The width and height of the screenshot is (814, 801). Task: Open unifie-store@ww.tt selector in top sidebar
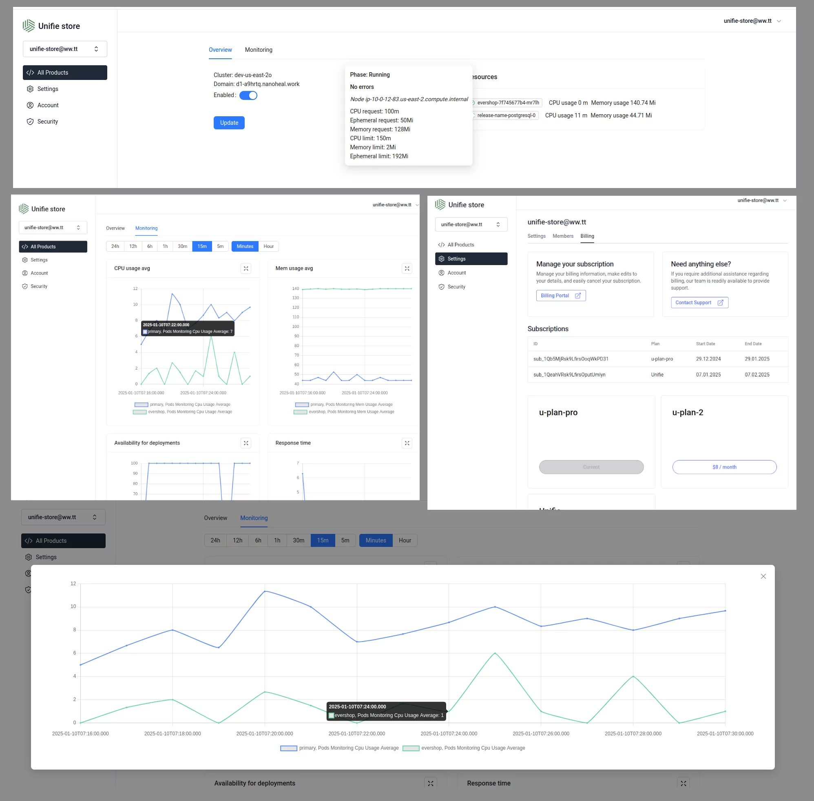pos(65,49)
